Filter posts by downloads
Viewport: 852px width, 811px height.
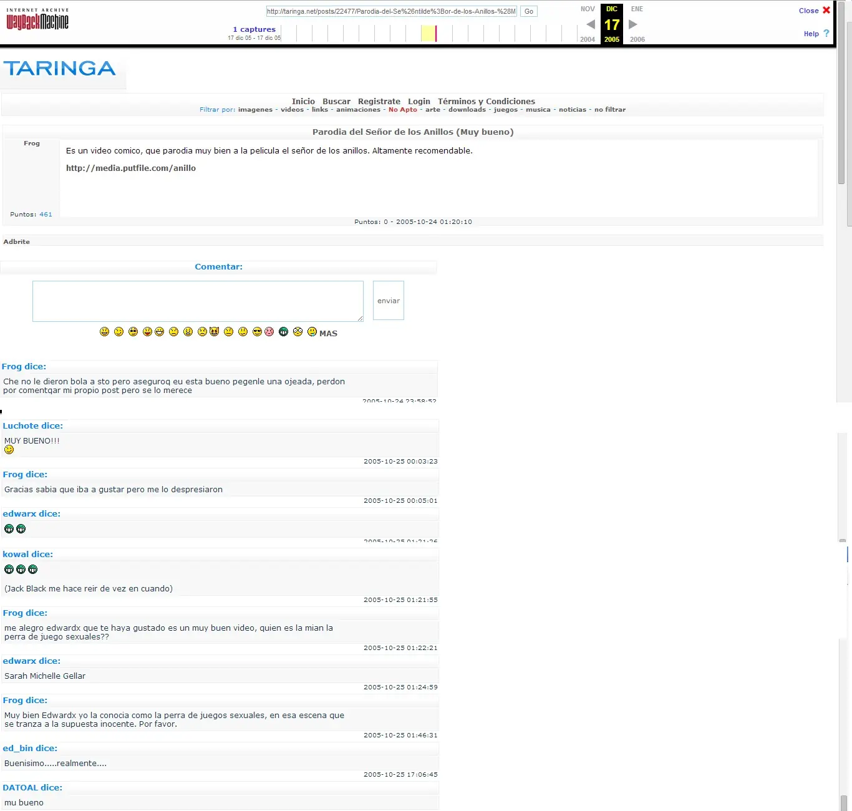coord(467,110)
